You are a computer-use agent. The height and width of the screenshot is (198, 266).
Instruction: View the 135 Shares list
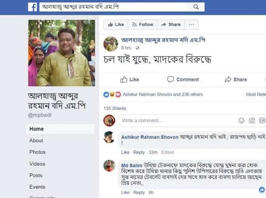point(115,108)
